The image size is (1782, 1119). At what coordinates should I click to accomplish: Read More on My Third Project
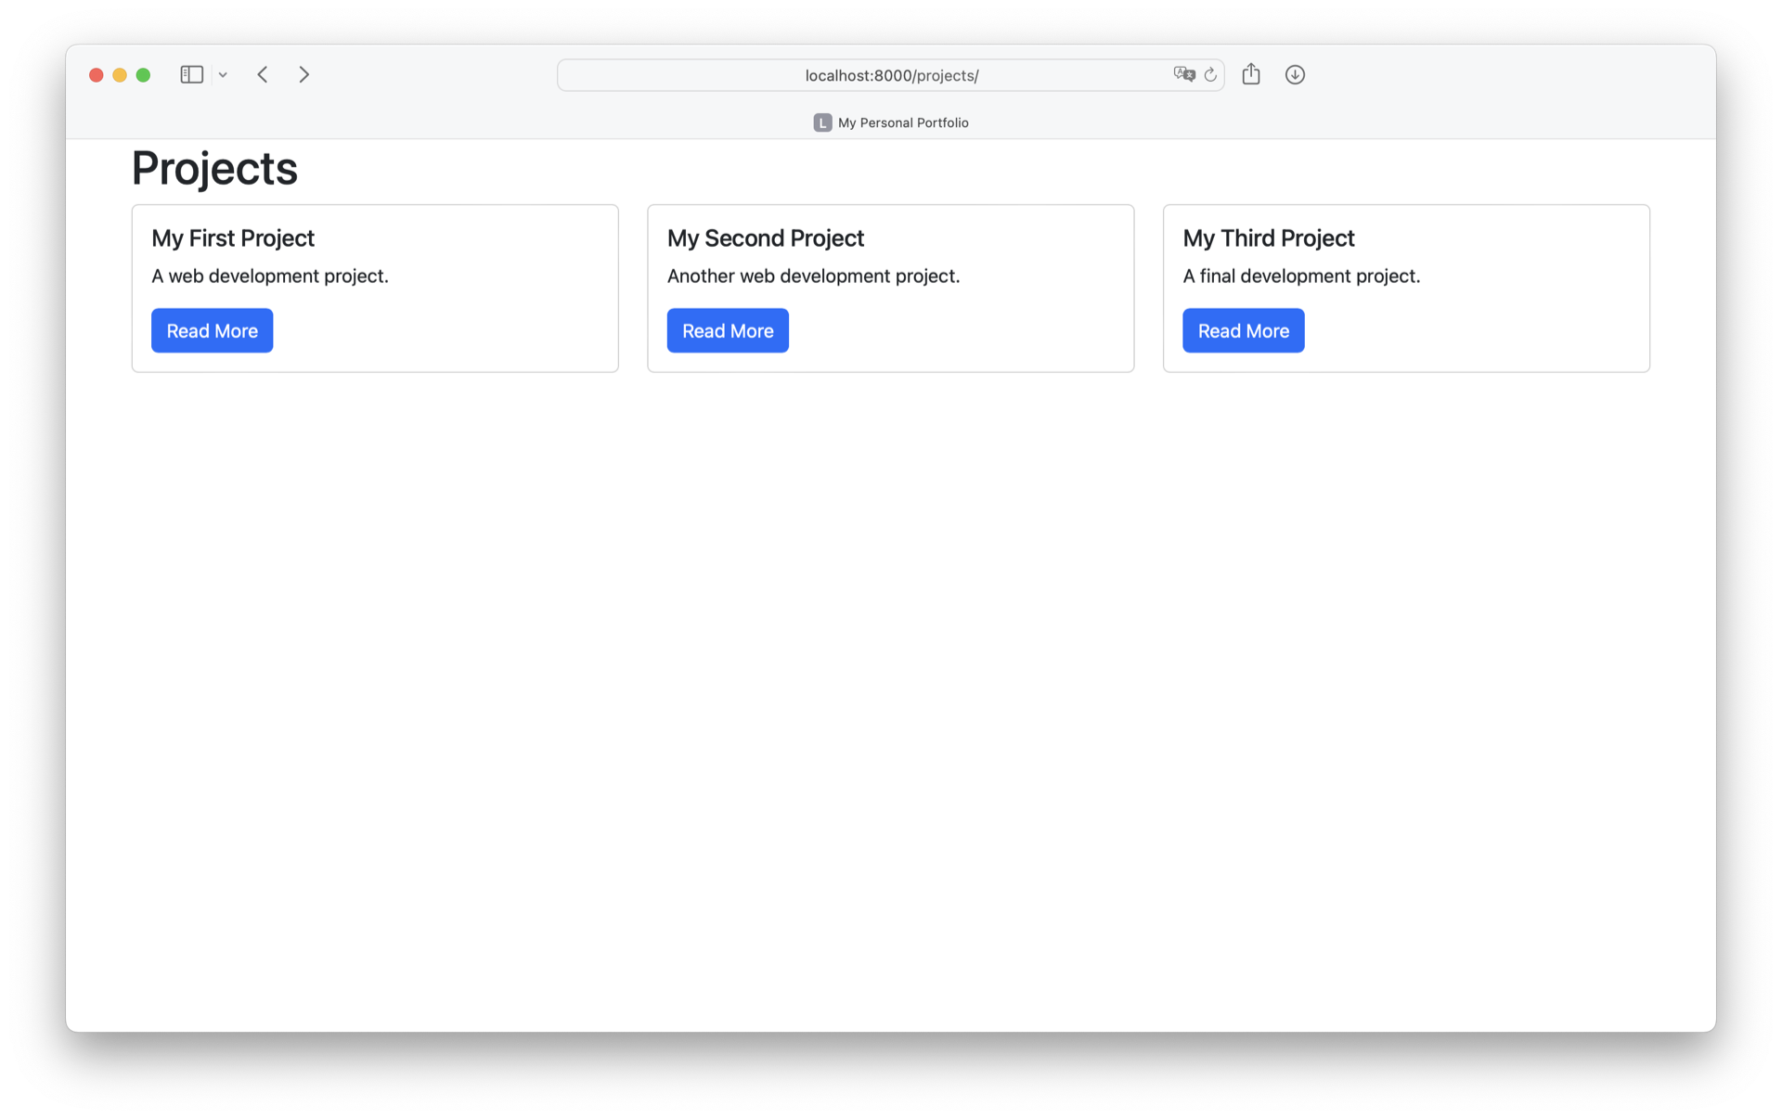pos(1243,331)
